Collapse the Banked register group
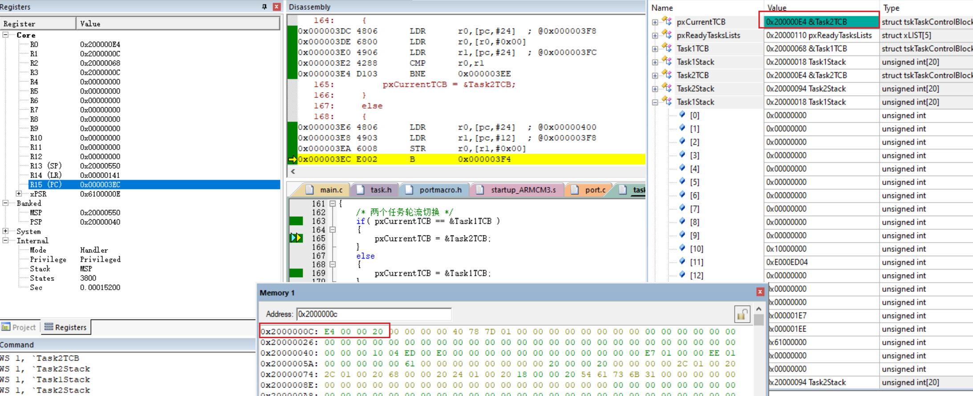This screenshot has width=973, height=396. [5, 203]
